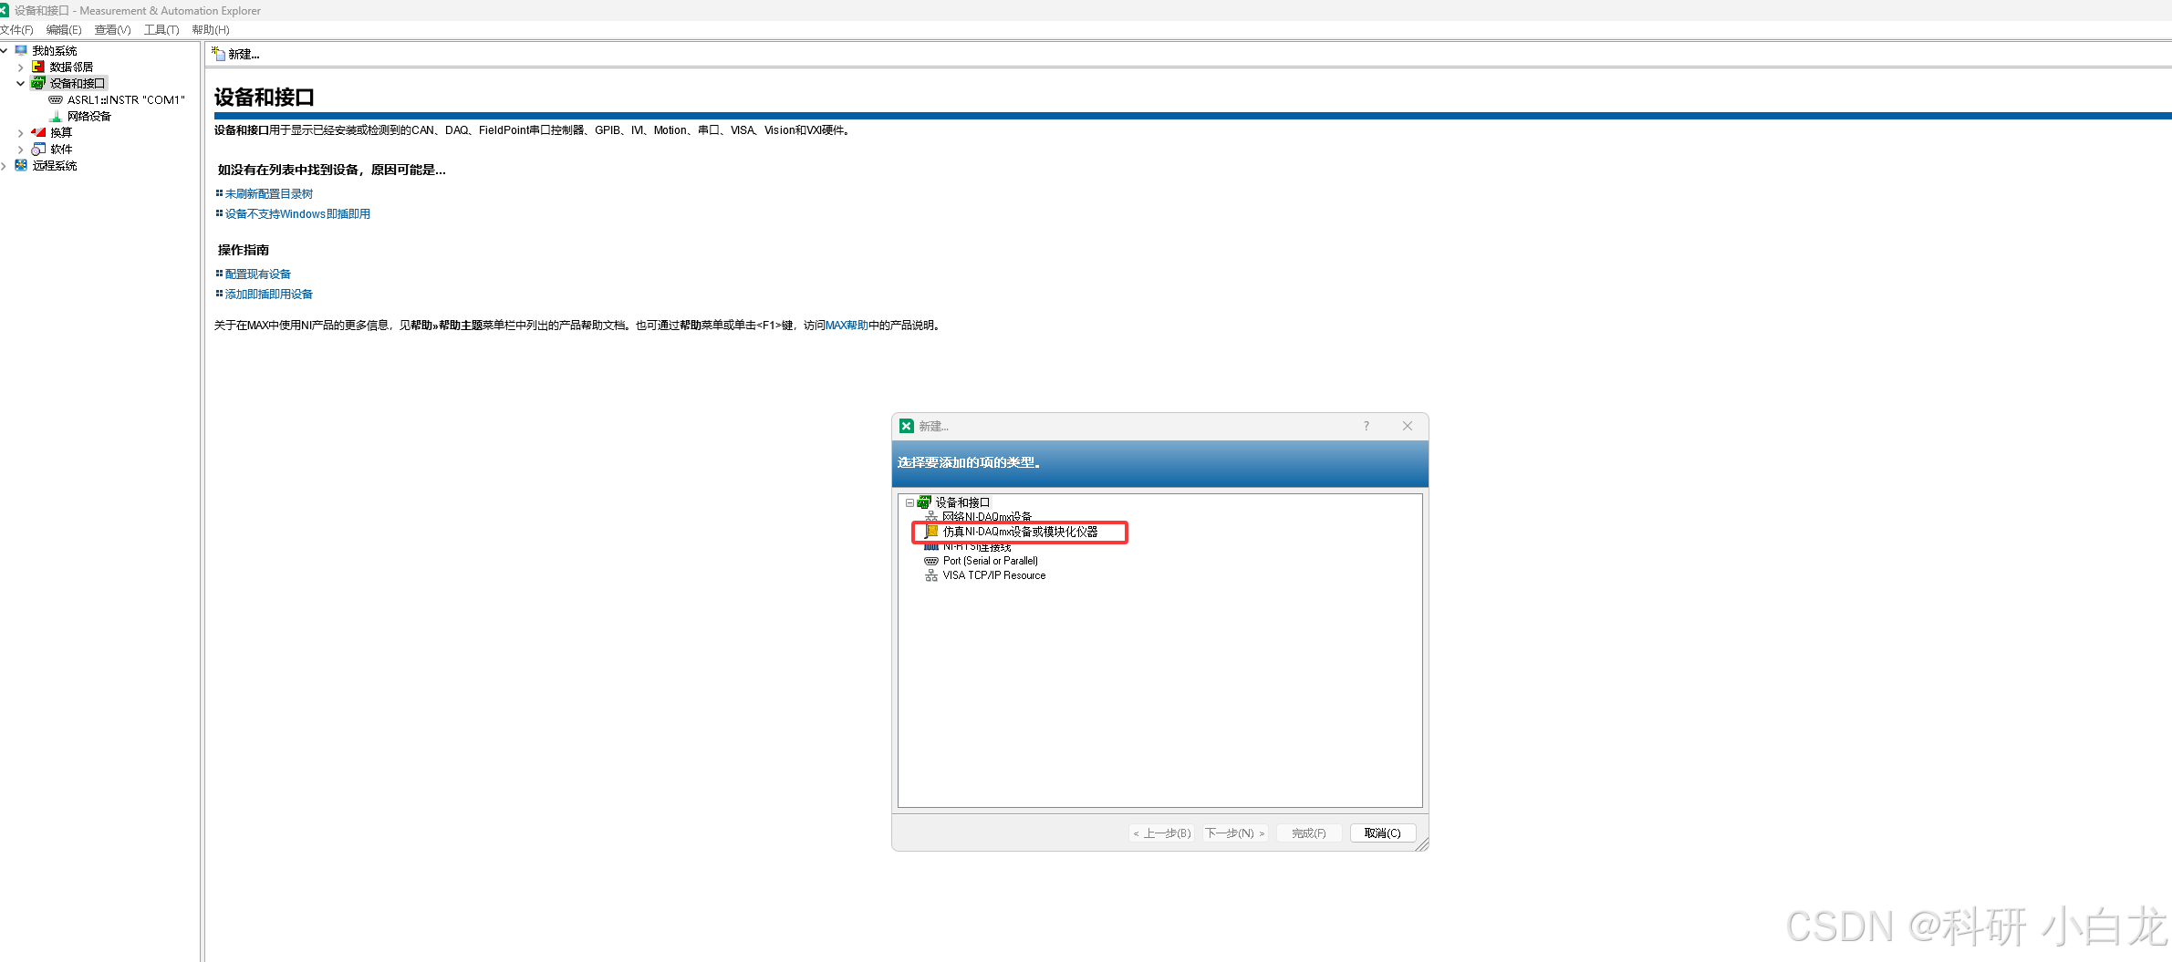Follow the MAX帮助 hyperlink
The width and height of the screenshot is (2172, 962).
(x=847, y=326)
